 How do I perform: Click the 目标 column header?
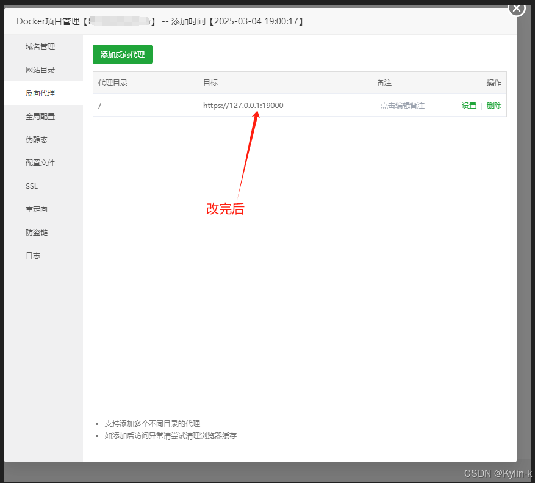click(x=210, y=83)
